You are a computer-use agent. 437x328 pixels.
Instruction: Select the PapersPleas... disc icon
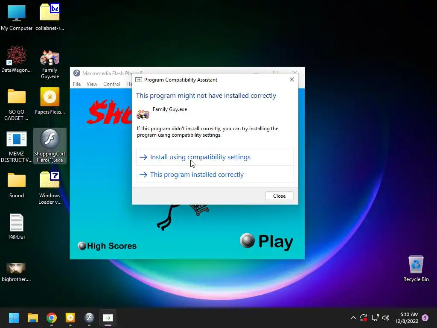coord(50,101)
